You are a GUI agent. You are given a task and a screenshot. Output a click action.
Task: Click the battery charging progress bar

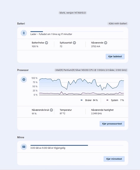coord(77,32)
